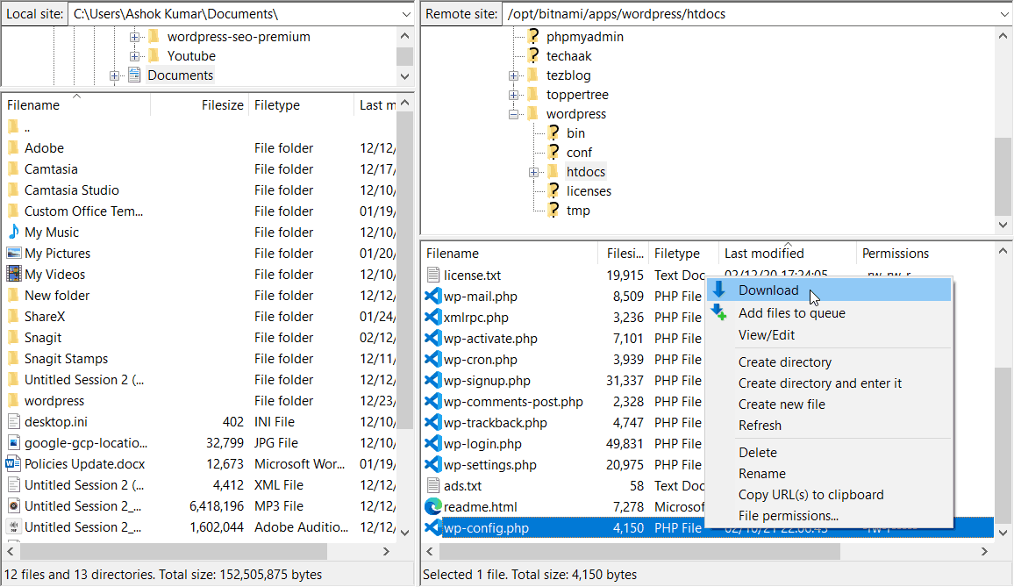Screen dimensions: 1014x587
Task: Click the My Videos film icon
Action: click(13, 274)
